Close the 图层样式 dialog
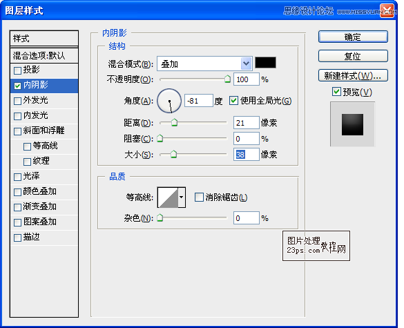404x328 pixels. (x=387, y=11)
